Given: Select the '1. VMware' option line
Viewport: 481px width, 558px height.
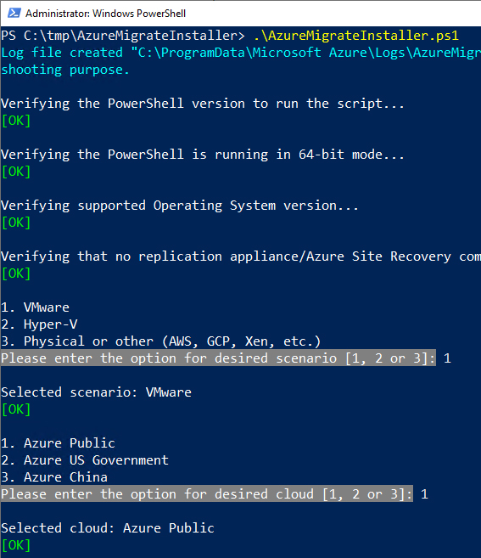Looking at the screenshot, I should [x=35, y=307].
